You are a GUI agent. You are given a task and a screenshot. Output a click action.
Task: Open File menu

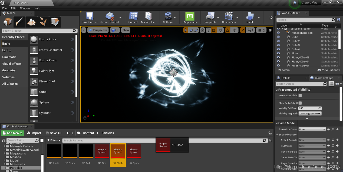[x=5, y=8]
